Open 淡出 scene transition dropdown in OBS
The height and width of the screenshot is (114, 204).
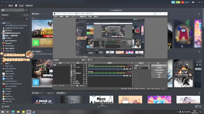coord(141,66)
